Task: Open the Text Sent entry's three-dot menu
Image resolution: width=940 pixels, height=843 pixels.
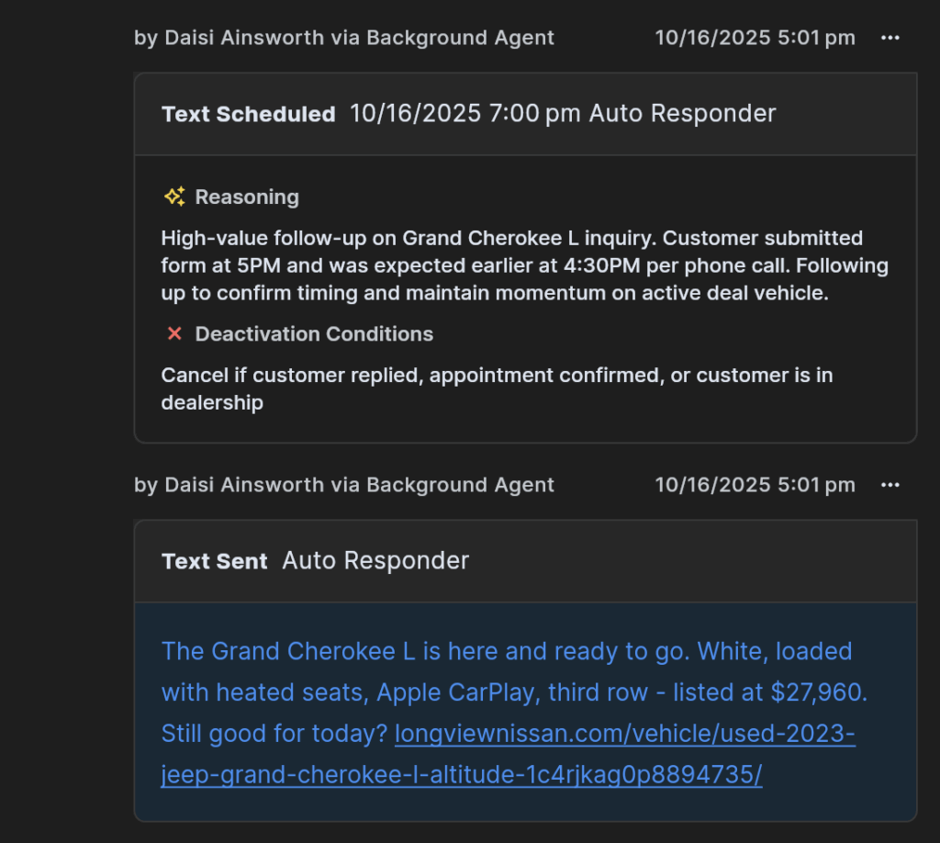Action: click(x=890, y=485)
